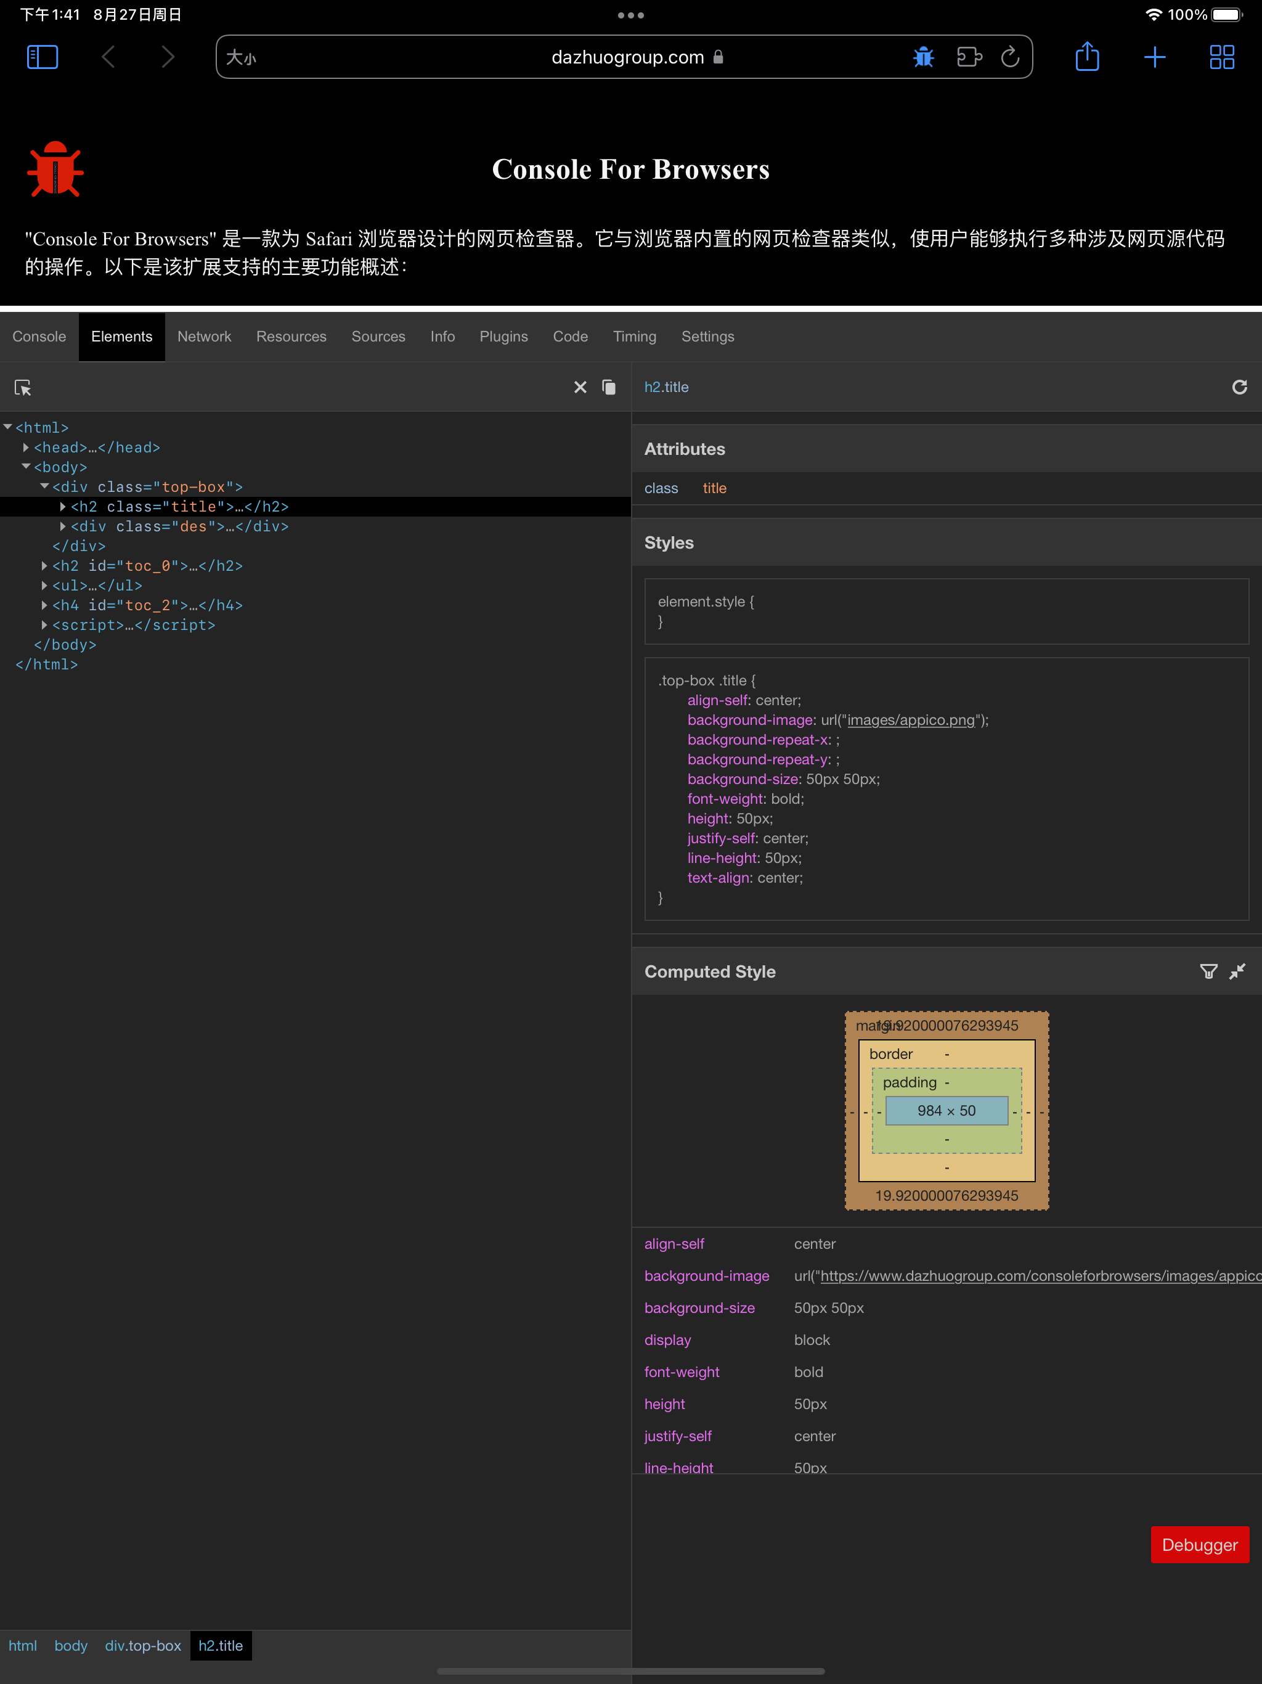
Task: Select the Elements tab
Action: point(122,337)
